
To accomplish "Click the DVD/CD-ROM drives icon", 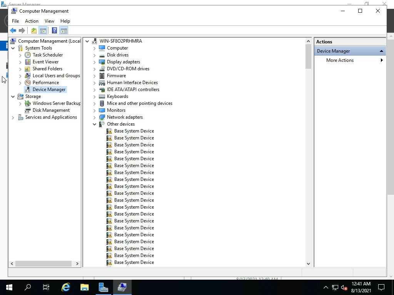I will click(102, 69).
